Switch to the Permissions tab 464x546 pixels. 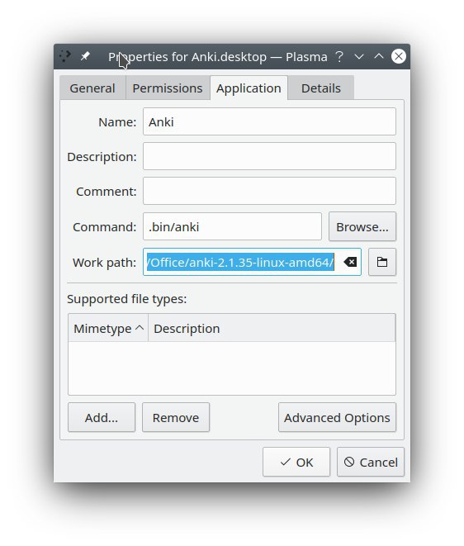[168, 88]
